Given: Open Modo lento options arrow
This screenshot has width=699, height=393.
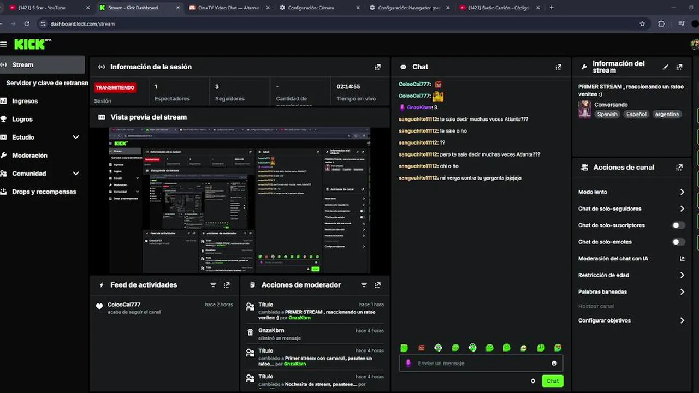Looking at the screenshot, I should tap(682, 192).
